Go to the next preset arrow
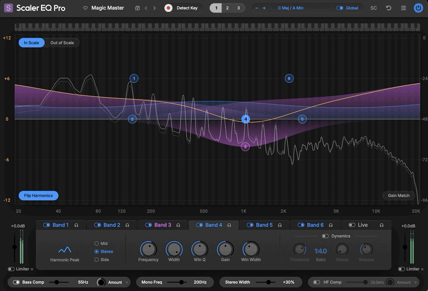428x291 pixels. pyautogui.click(x=154, y=8)
